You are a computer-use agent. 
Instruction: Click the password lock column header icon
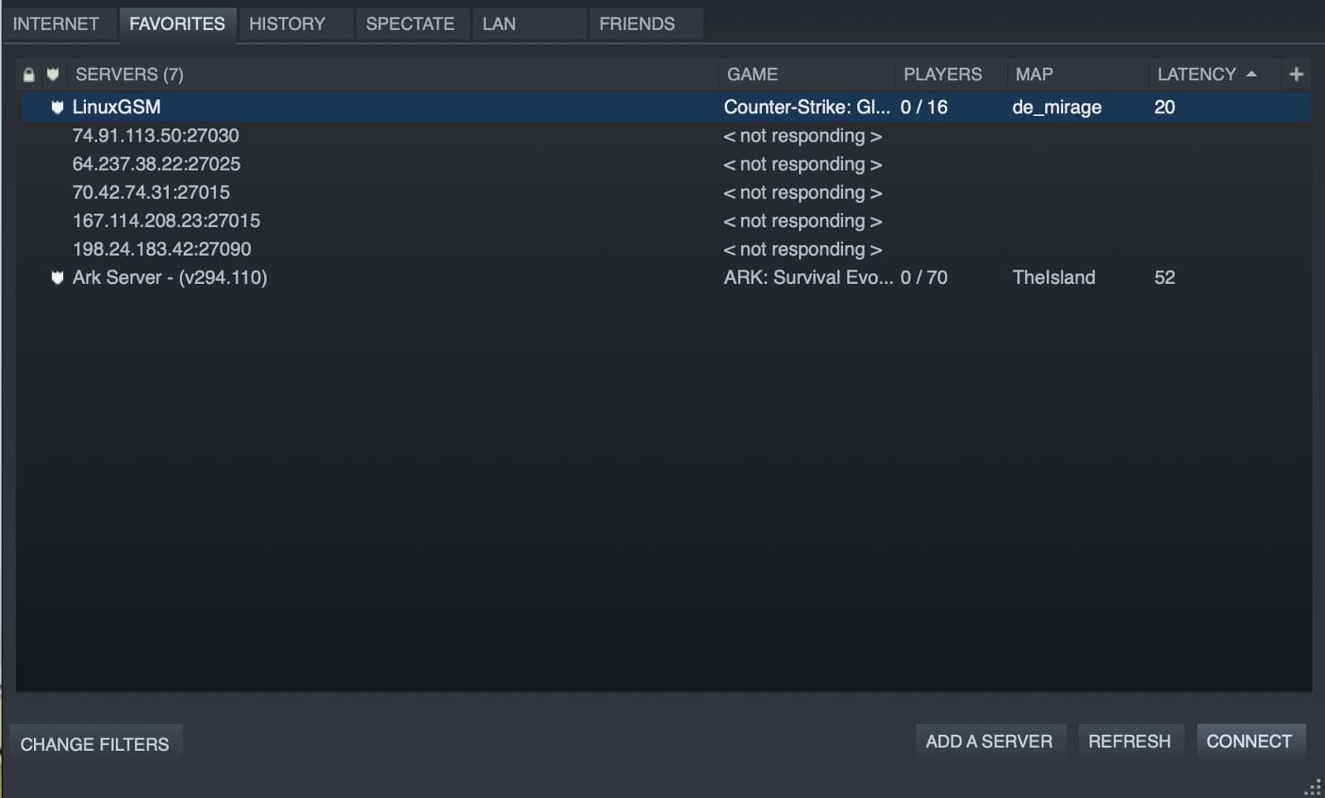tap(28, 74)
